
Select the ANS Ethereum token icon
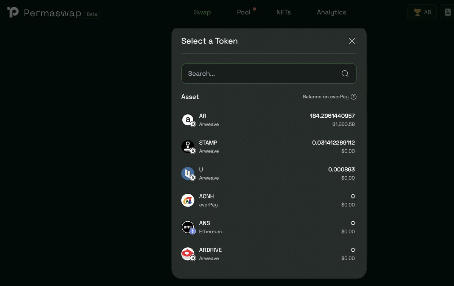coord(188,227)
